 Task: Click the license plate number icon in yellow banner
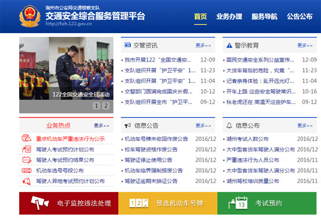tap(139, 203)
